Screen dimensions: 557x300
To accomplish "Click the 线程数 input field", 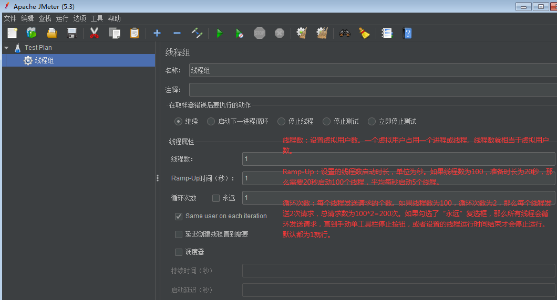I will pos(398,159).
